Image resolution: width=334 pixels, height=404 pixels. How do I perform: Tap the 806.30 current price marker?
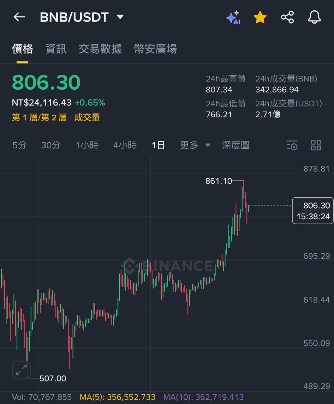pyautogui.click(x=313, y=211)
